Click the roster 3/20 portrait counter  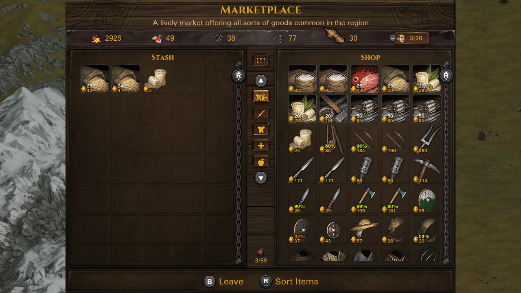[412, 38]
